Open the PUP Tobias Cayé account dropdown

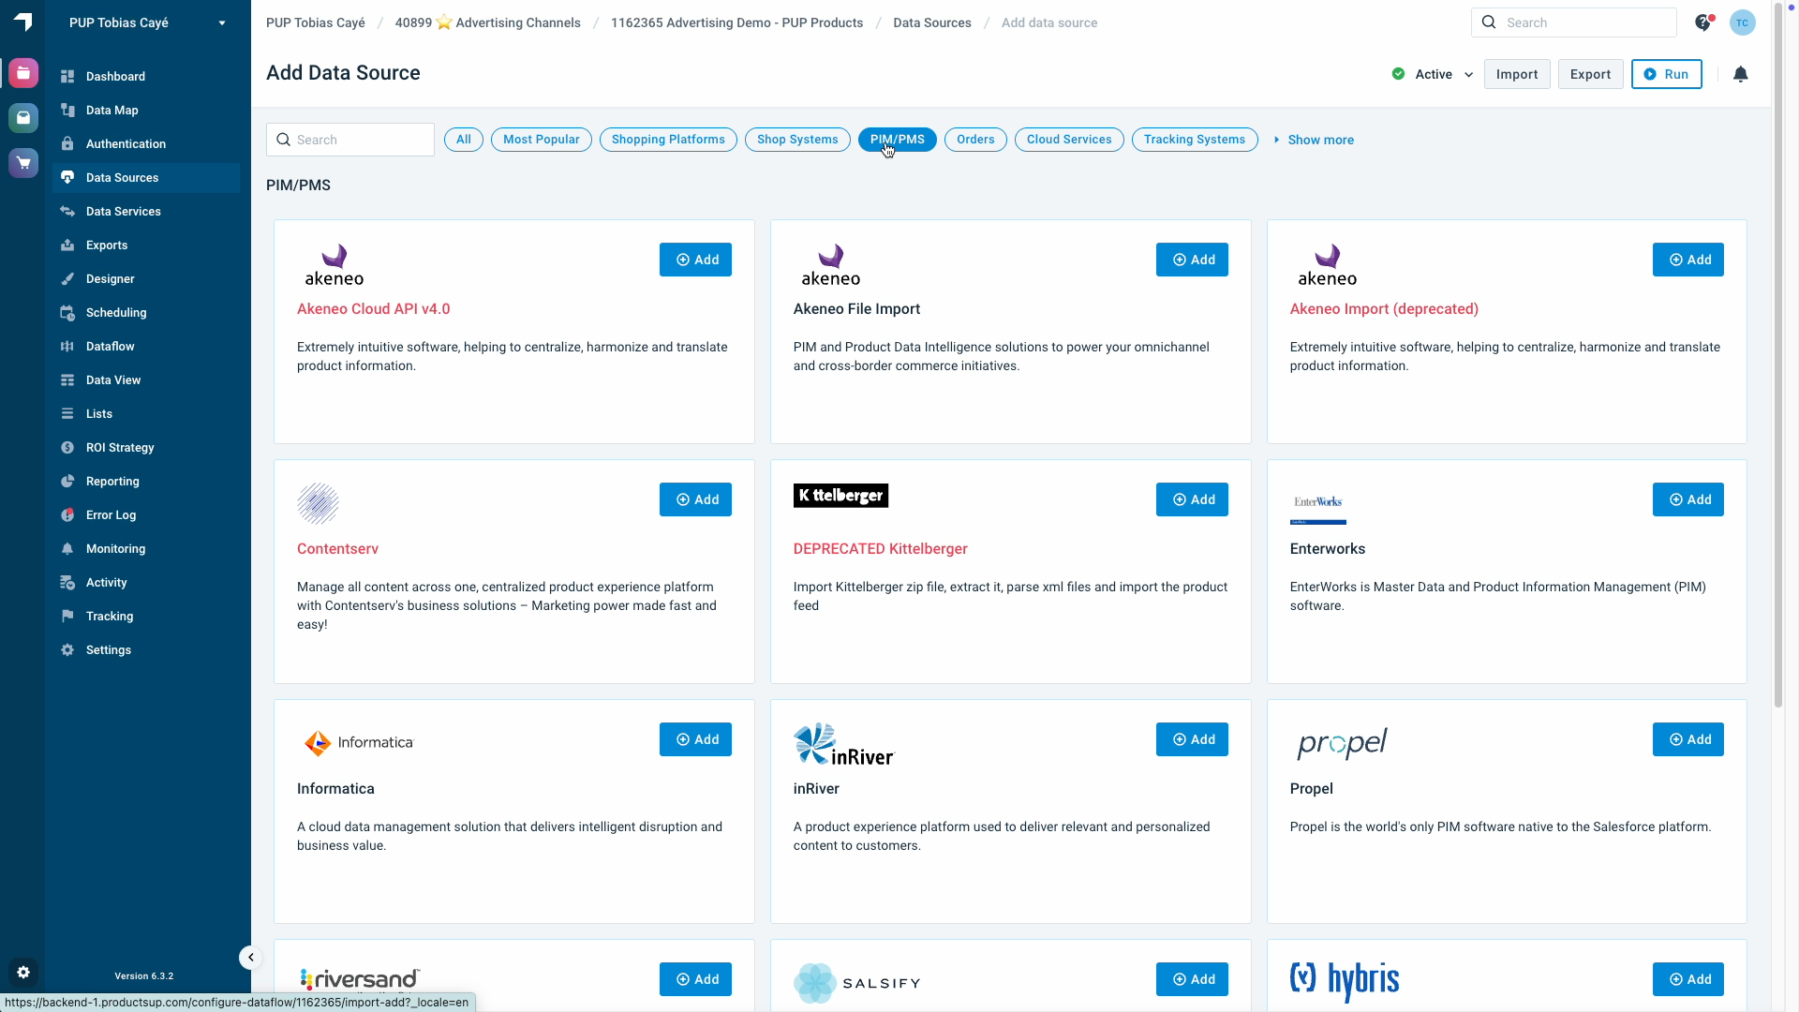[x=147, y=22]
